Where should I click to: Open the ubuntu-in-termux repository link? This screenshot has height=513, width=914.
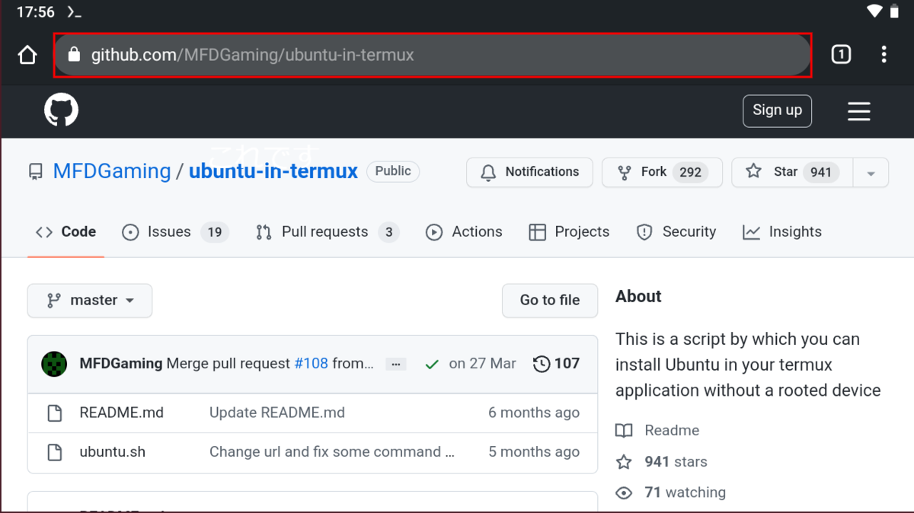[x=273, y=171]
